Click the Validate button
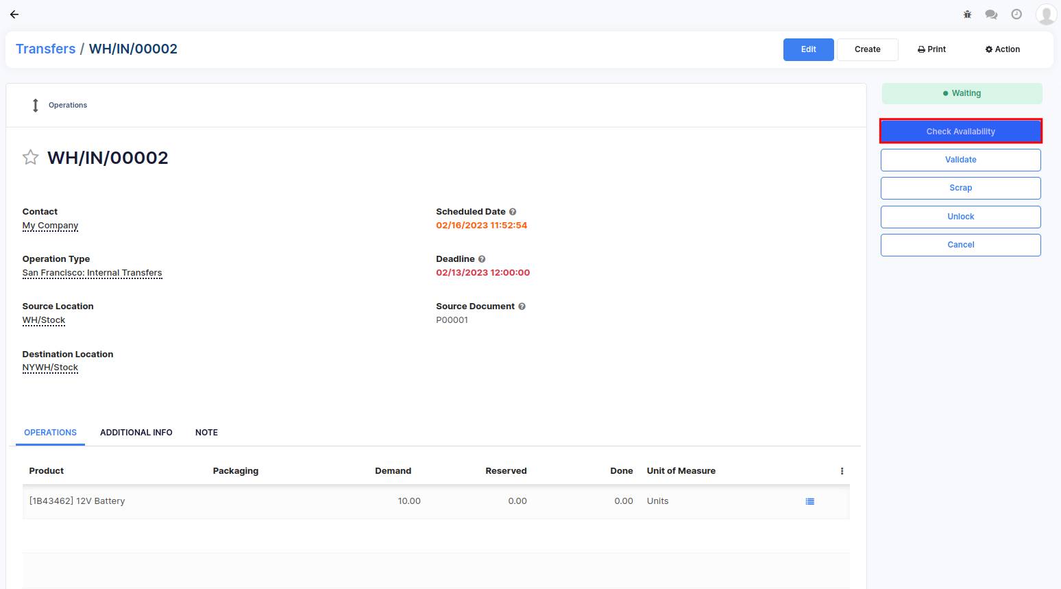 tap(960, 160)
